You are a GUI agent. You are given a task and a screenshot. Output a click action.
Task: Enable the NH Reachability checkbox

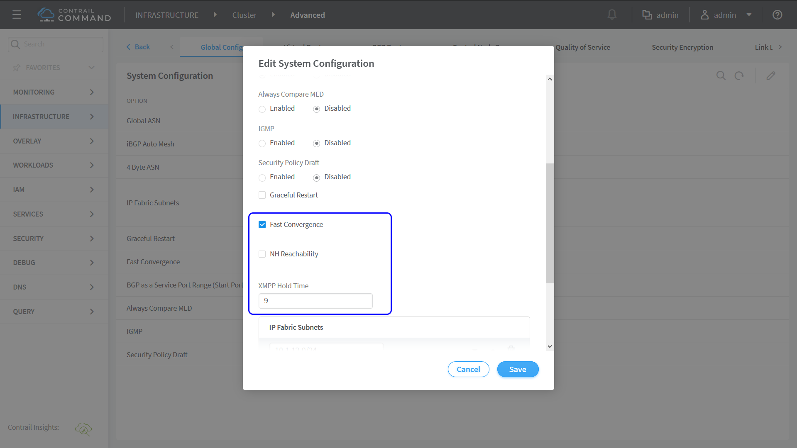click(x=262, y=254)
